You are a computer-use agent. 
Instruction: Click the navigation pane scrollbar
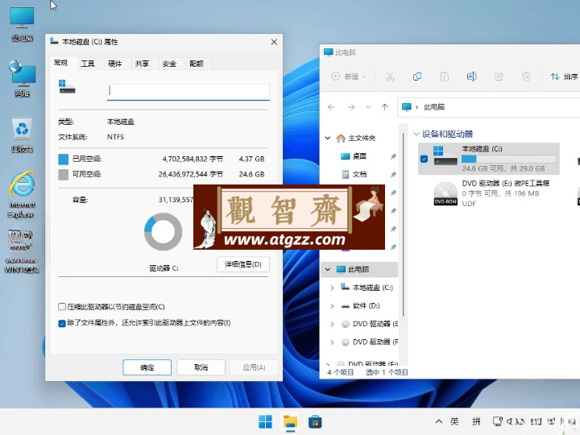click(x=404, y=225)
